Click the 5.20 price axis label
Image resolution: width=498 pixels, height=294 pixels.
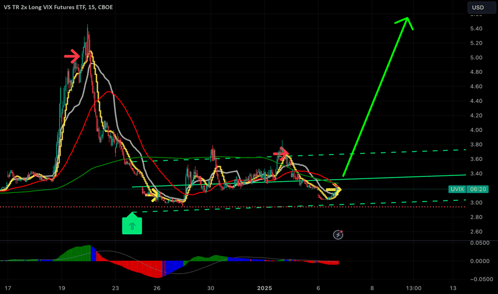coord(476,43)
